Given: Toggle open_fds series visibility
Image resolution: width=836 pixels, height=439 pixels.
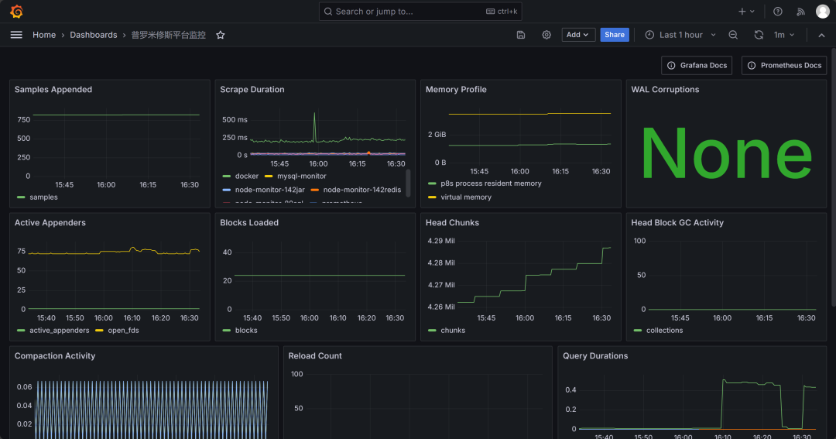Looking at the screenshot, I should (x=118, y=330).
